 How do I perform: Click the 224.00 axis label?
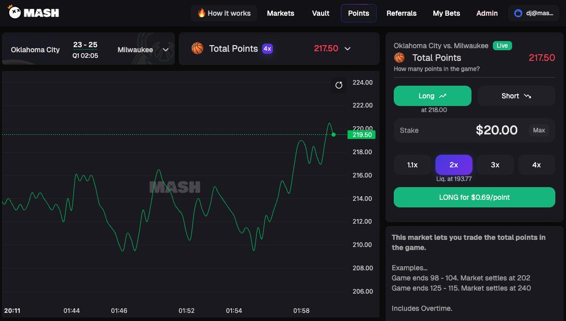(362, 83)
